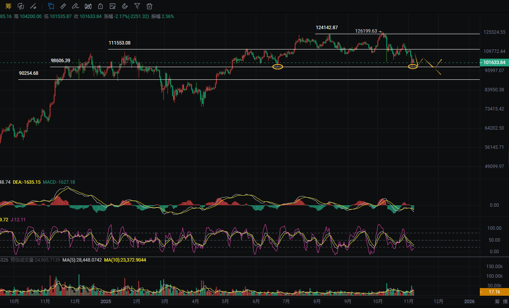The height and width of the screenshot is (308, 509).
Task: Click the 爆 button at bottom right
Action: pyautogui.click(x=506, y=301)
